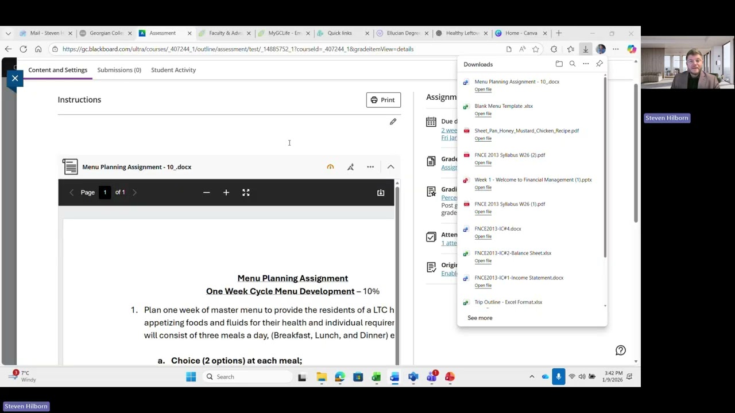Viewport: 735px width, 413px height.
Task: Close the assessment panel with the X
Action: pos(15,78)
